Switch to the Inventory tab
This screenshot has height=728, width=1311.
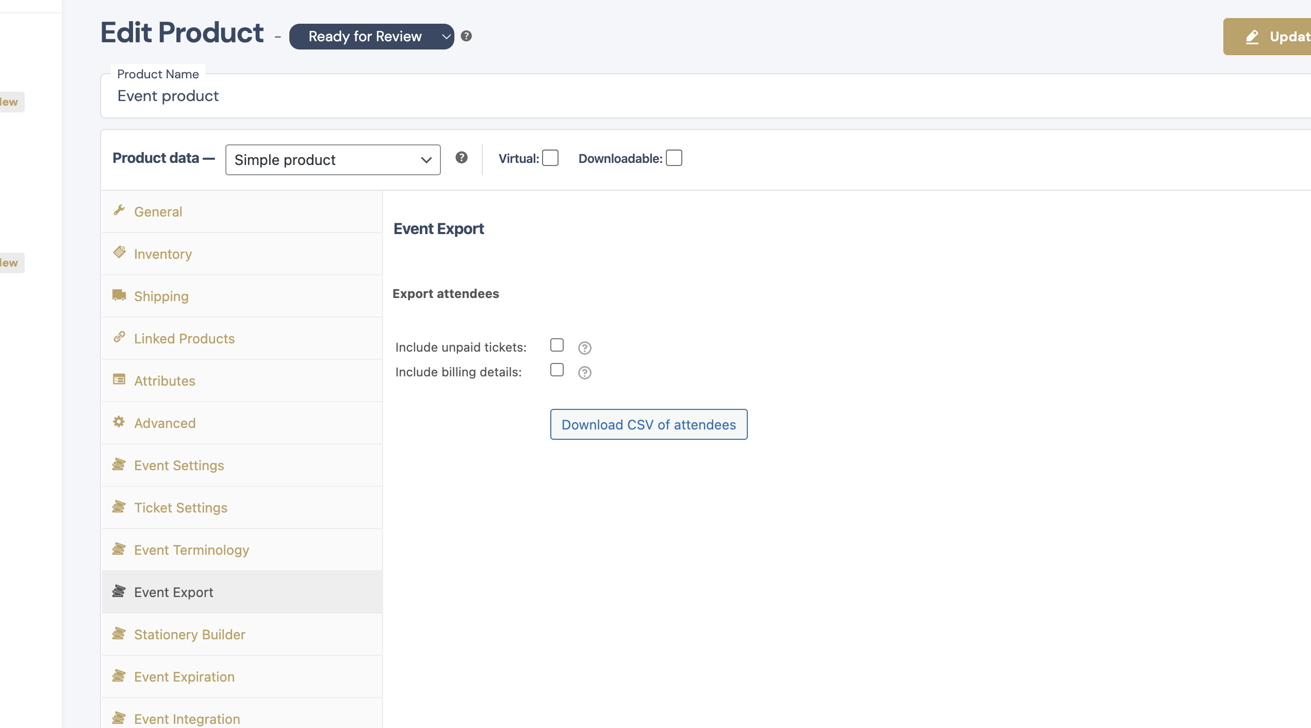click(242, 254)
